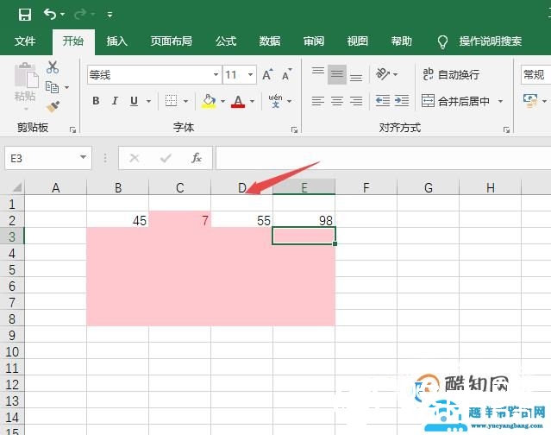The height and width of the screenshot is (435, 551).
Task: Click the formula bar input area
Action: tap(383, 158)
